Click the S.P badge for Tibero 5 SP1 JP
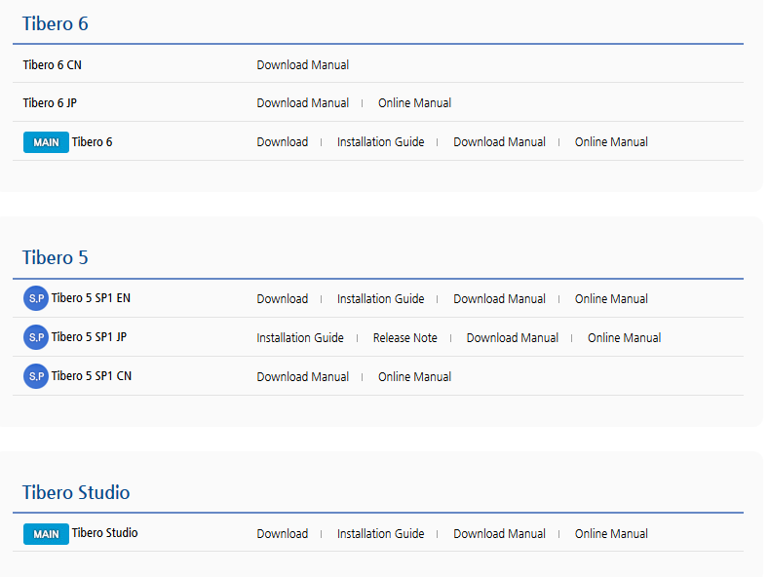 click(x=36, y=337)
